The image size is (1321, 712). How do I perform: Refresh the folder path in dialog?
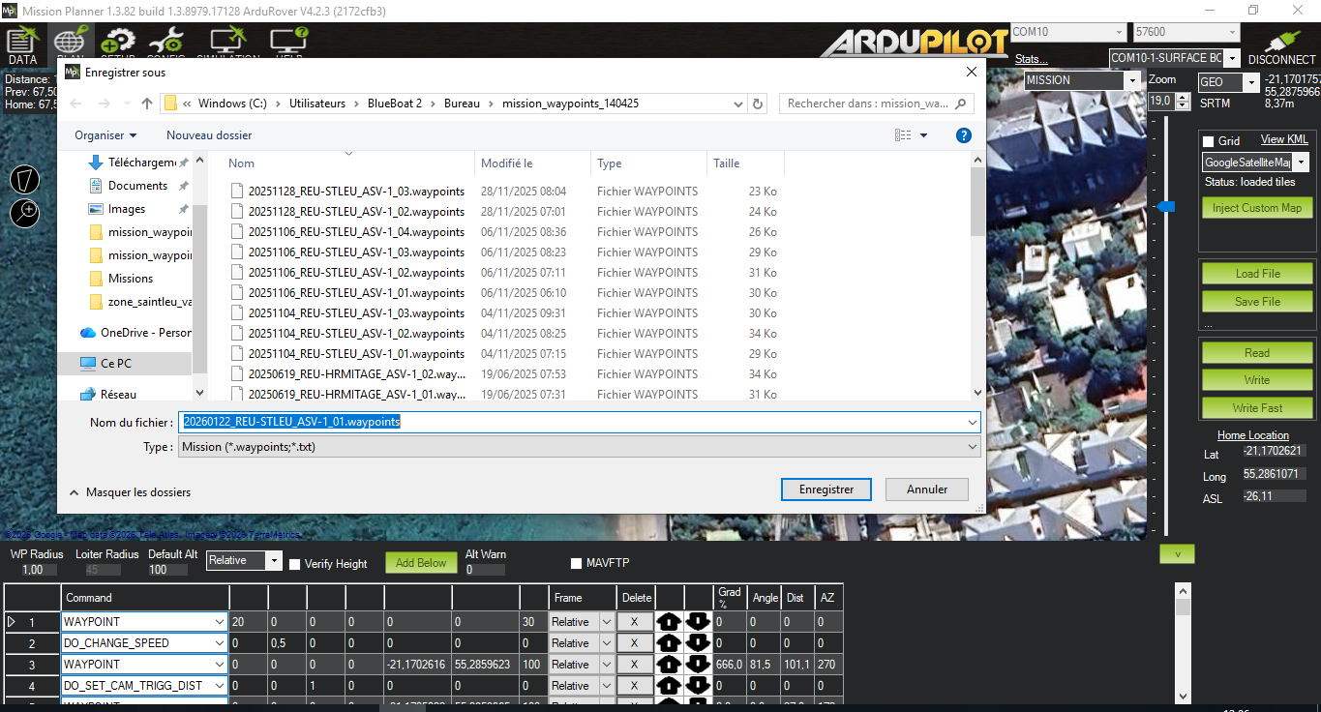point(758,104)
